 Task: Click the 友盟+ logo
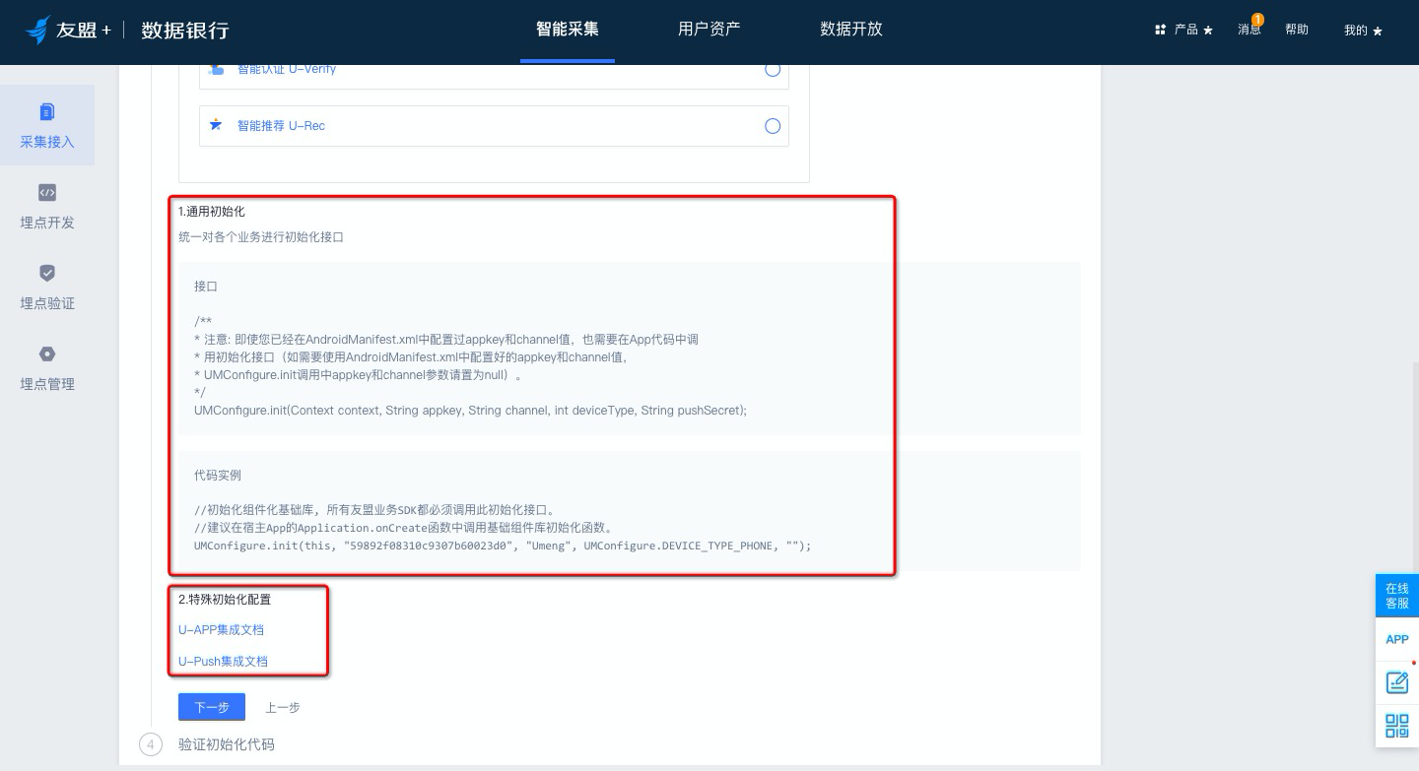(x=69, y=30)
